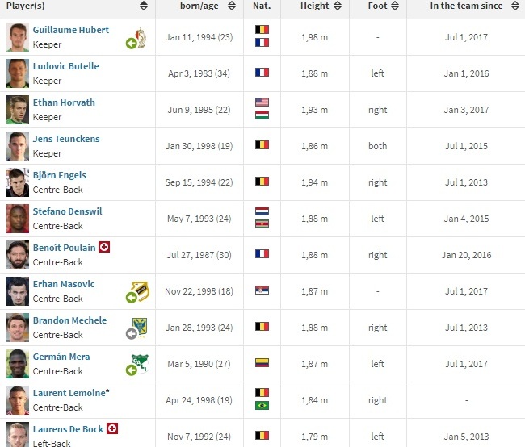The width and height of the screenshot is (525, 447).
Task: Click Germán Mera's portrait thumbnail
Action: [18, 363]
